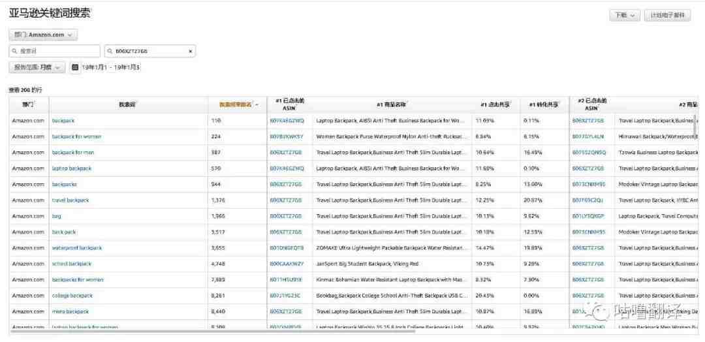Open the 'college backpack' search term link

72,296
